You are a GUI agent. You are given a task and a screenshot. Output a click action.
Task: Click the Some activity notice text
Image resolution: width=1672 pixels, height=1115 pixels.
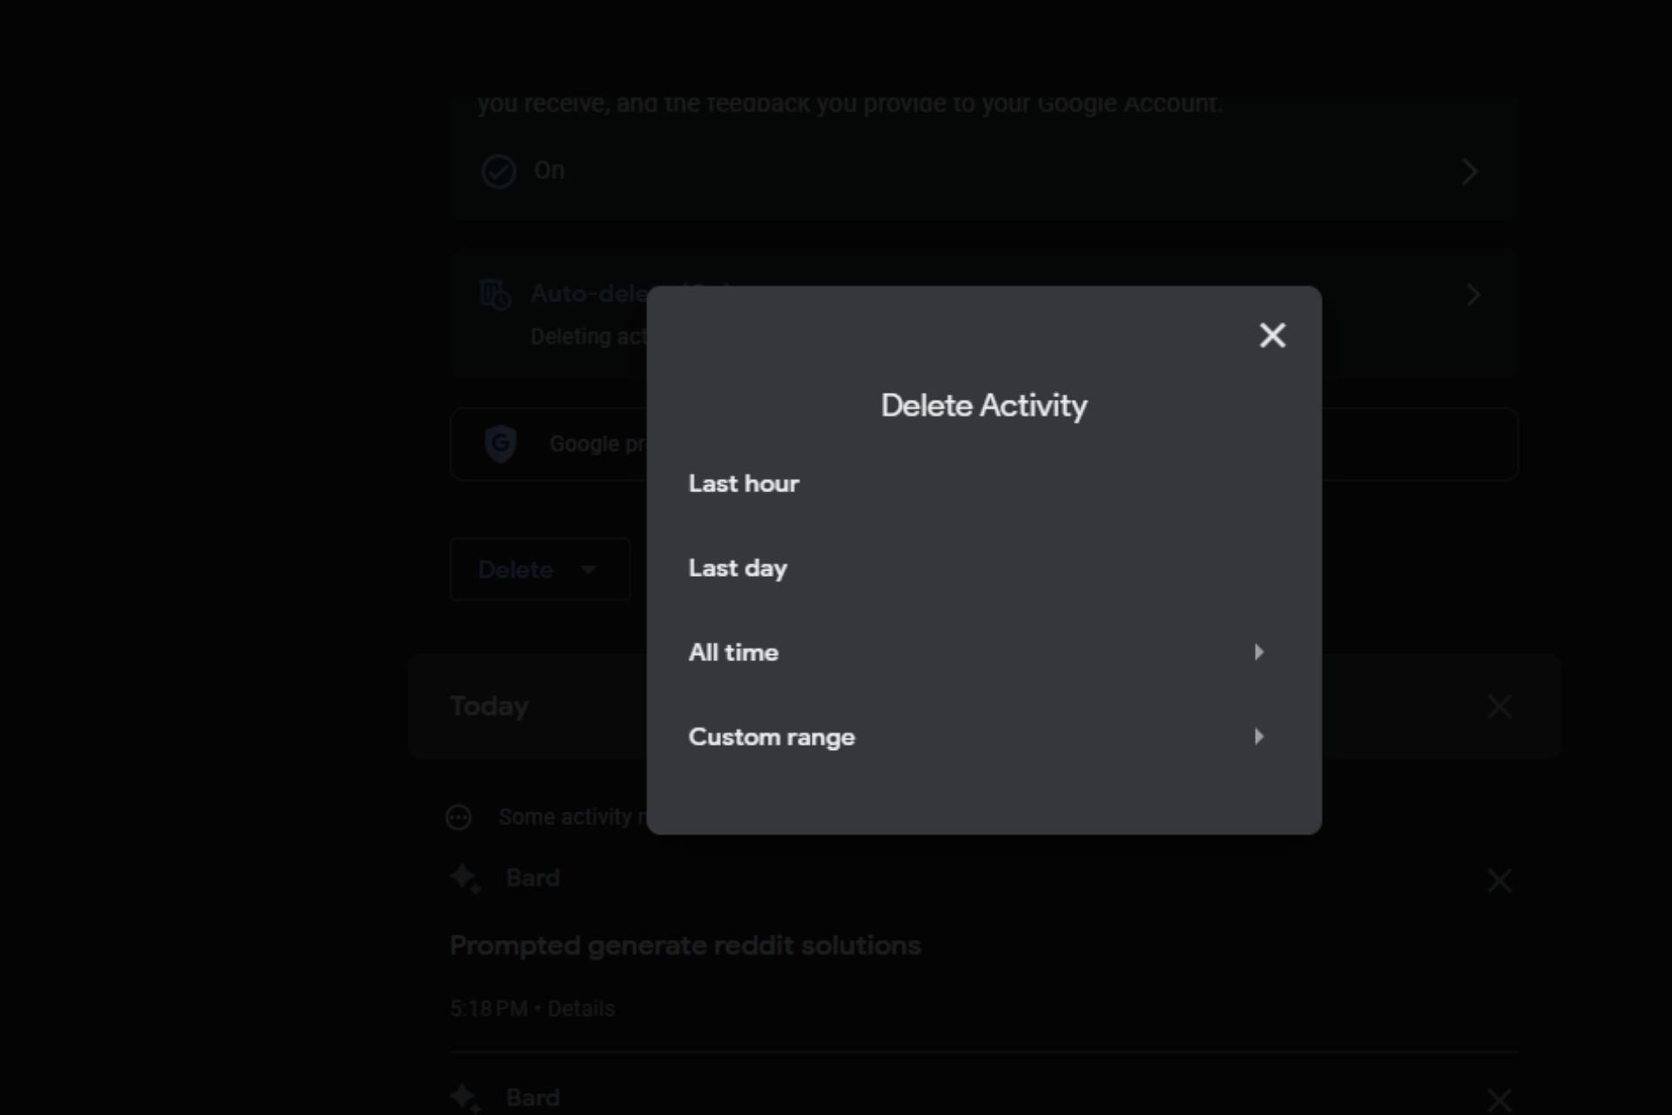[x=573, y=817]
